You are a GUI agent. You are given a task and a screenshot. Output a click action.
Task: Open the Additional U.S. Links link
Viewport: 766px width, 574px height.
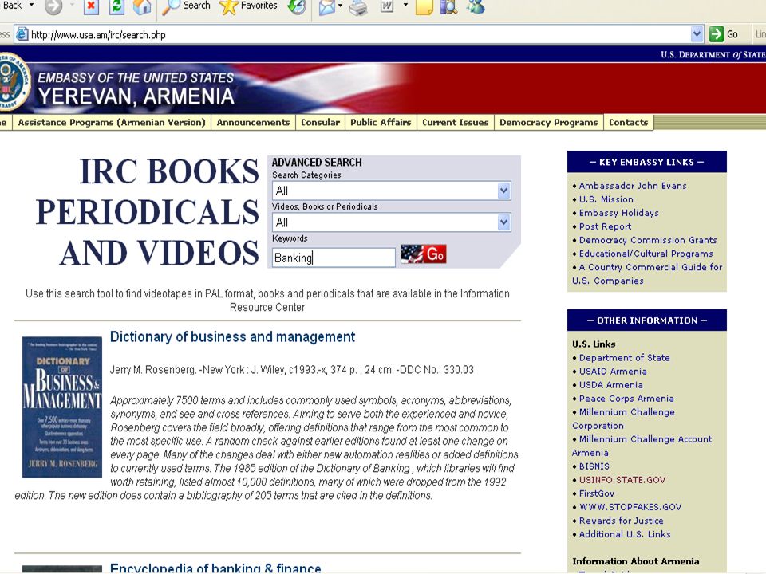pos(625,534)
